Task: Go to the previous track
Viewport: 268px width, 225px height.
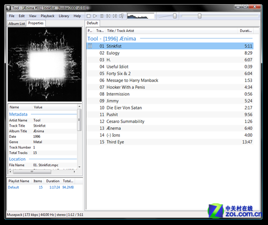Action: click(108, 16)
